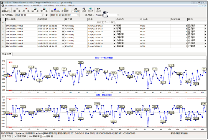Click the 退出 exit icon
Screen dimensions: 208x140
coord(98,10)
